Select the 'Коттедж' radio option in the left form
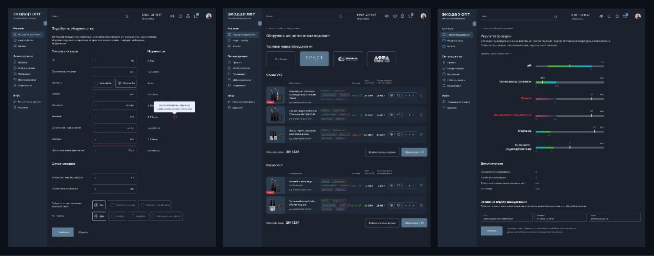This screenshot has height=256, width=654. coord(118,216)
